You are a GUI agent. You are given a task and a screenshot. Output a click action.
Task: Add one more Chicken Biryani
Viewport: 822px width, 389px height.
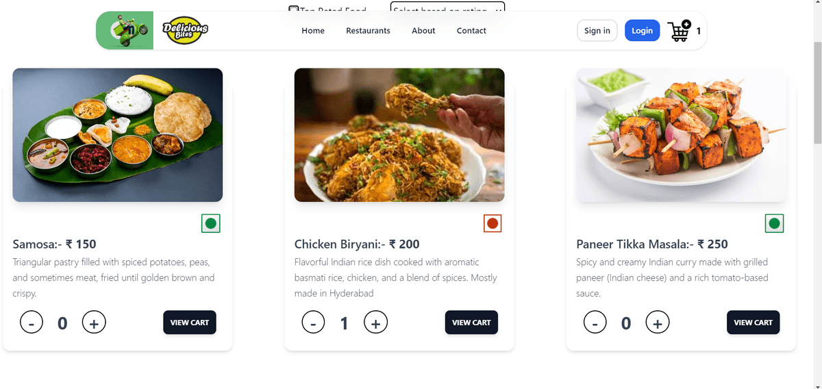coord(375,323)
